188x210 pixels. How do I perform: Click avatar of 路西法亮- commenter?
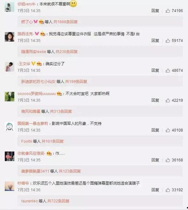(x=9, y=37)
